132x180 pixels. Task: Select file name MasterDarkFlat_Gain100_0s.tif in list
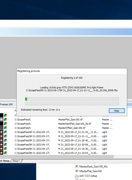pyautogui.click(x=75, y=124)
